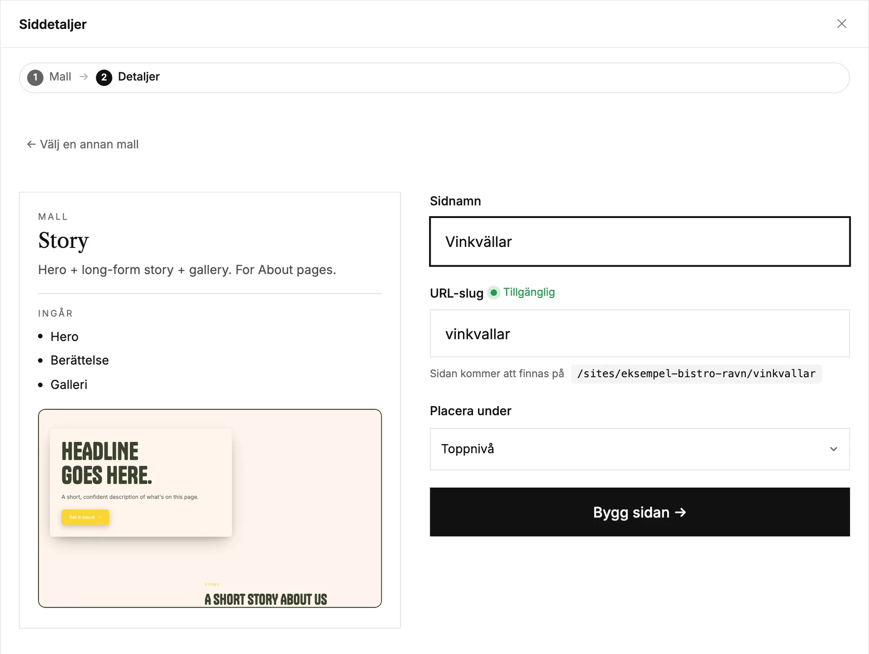Screen dimensions: 869x654
Task: Click the step 1 number circle
Action: point(35,77)
